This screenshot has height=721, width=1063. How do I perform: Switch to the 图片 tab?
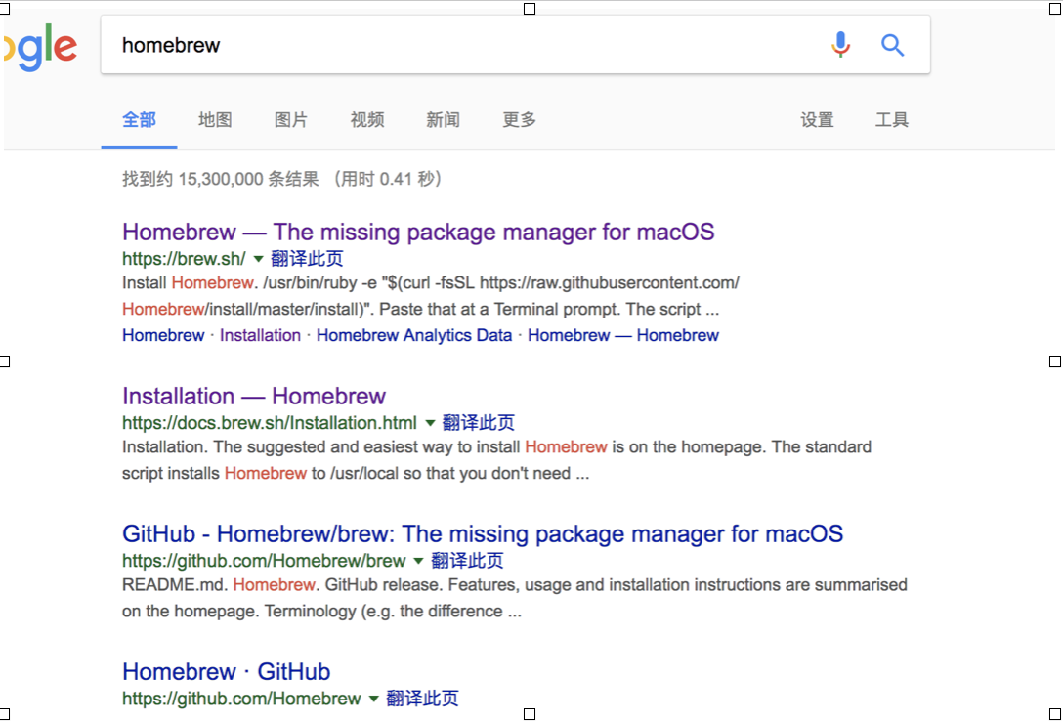click(x=291, y=120)
